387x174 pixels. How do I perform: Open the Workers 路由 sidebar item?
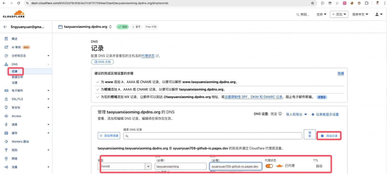coord(20,142)
